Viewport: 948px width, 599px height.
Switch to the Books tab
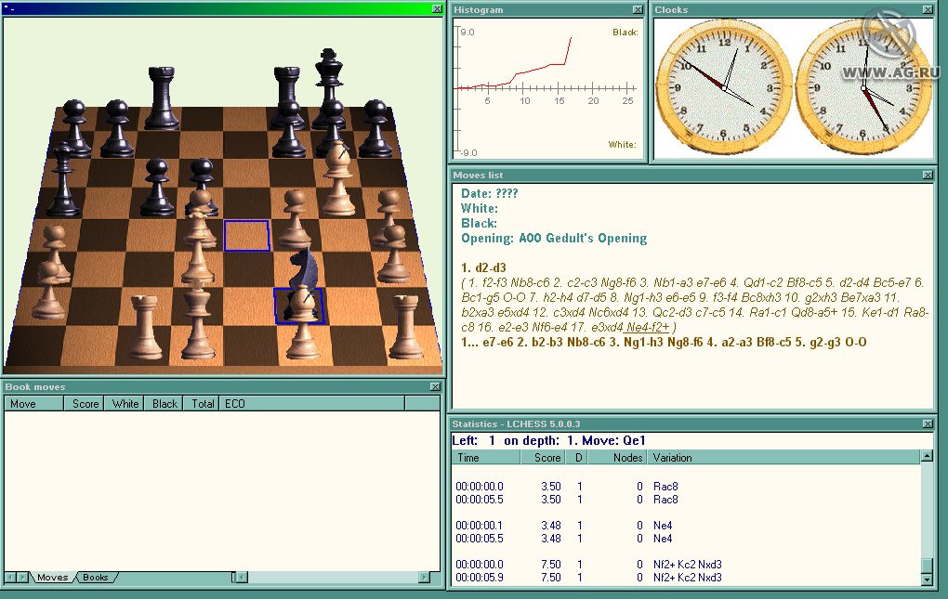[95, 578]
